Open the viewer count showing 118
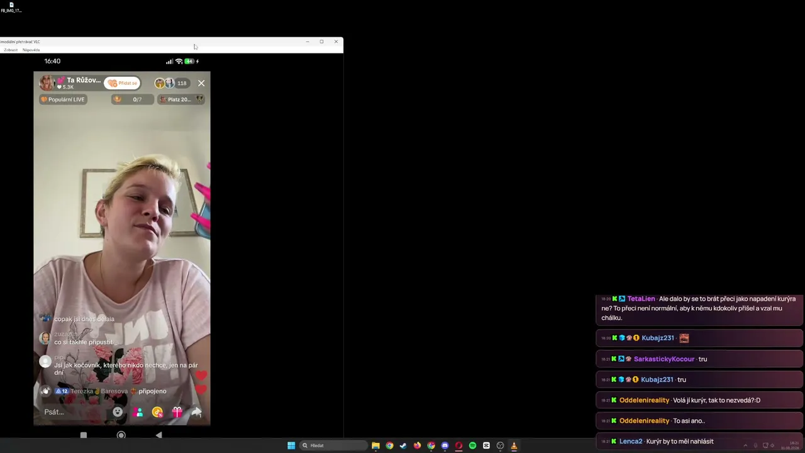805x453 pixels. (182, 83)
